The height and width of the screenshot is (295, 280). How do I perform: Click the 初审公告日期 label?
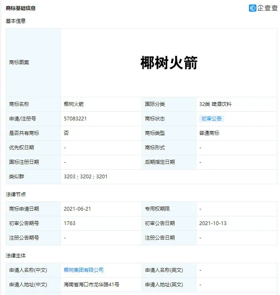coord(160,223)
